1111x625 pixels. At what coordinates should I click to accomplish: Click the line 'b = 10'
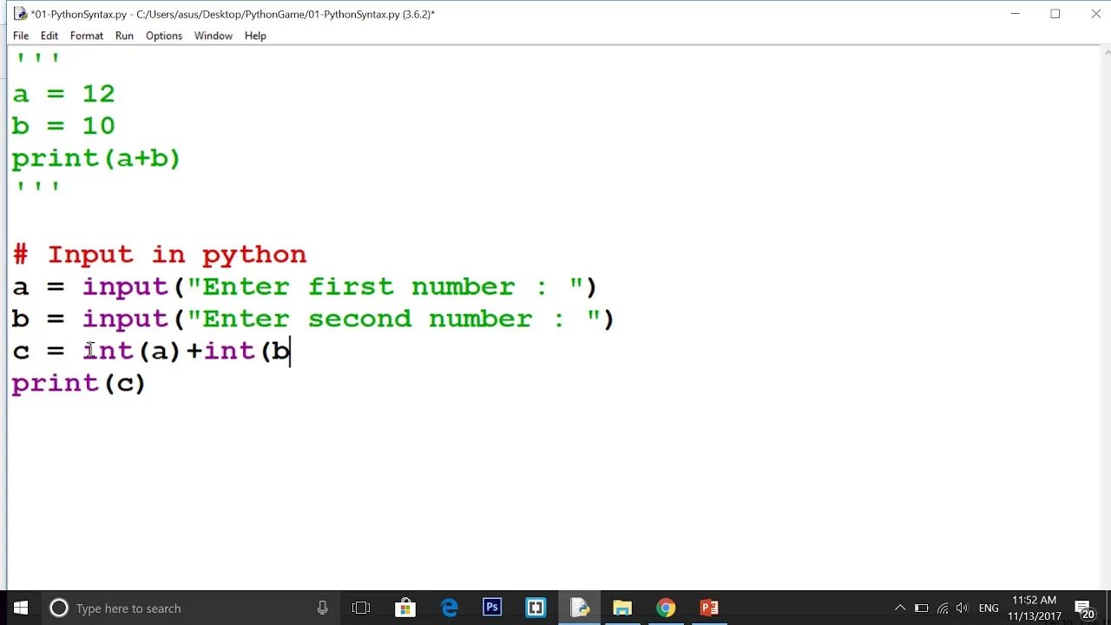click(x=63, y=126)
